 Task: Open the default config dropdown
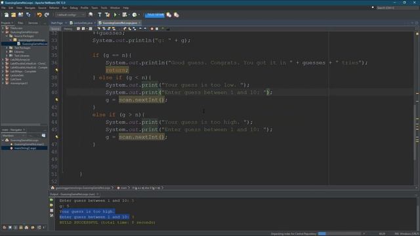click(70, 14)
